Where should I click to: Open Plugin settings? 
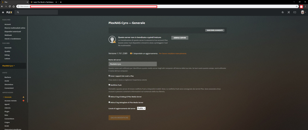coord(7,111)
